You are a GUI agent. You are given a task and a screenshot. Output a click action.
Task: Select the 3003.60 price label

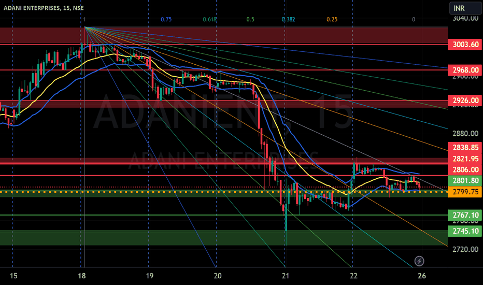[x=465, y=45]
